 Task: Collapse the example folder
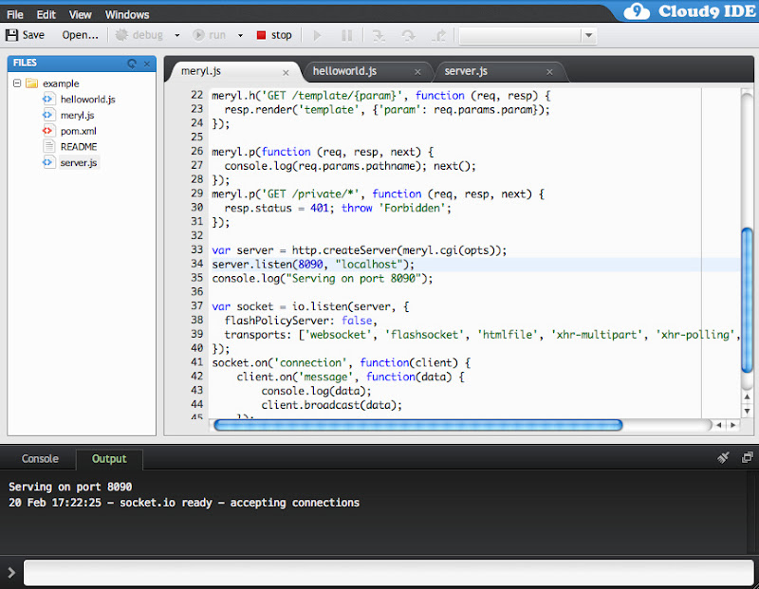[x=17, y=83]
